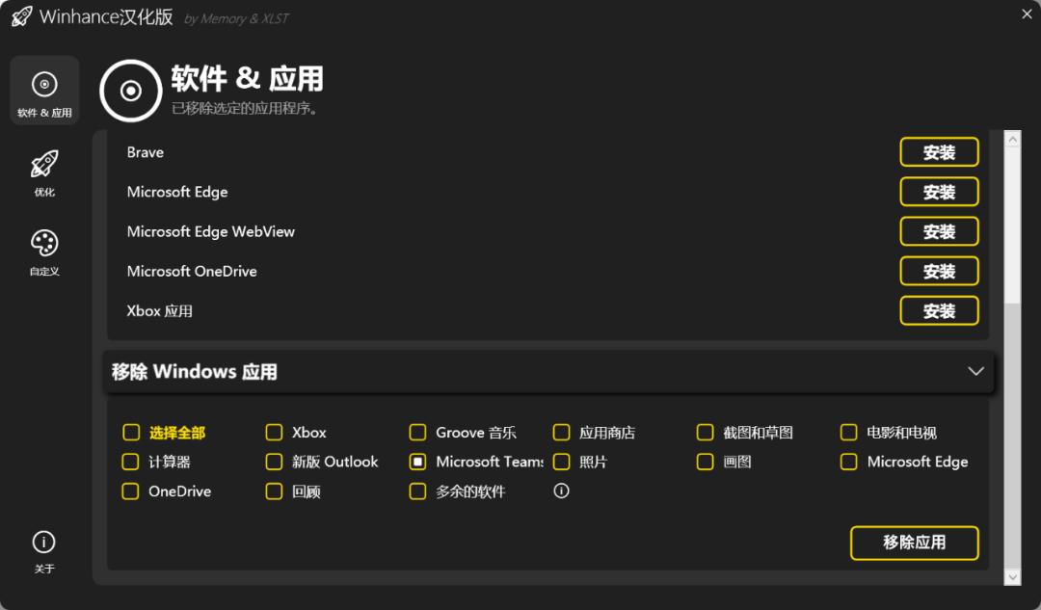Open the 关于 info sidebar page

pos(43,551)
